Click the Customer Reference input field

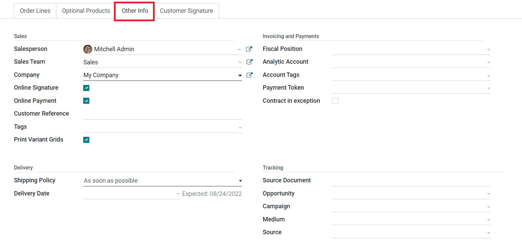click(x=162, y=114)
